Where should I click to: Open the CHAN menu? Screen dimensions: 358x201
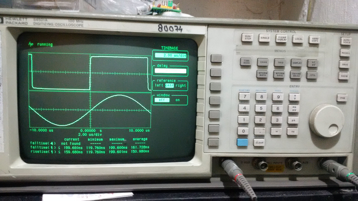263,62
